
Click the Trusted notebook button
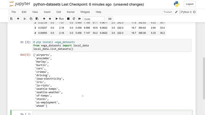tap(168, 12)
